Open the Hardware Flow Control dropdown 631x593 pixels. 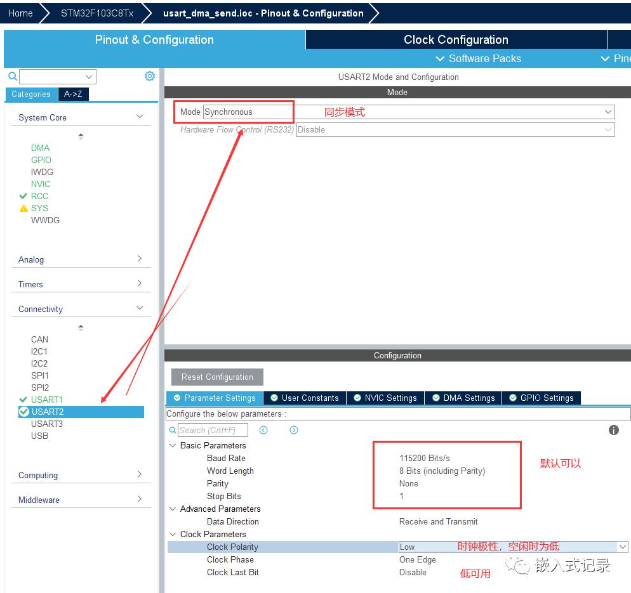click(x=608, y=129)
